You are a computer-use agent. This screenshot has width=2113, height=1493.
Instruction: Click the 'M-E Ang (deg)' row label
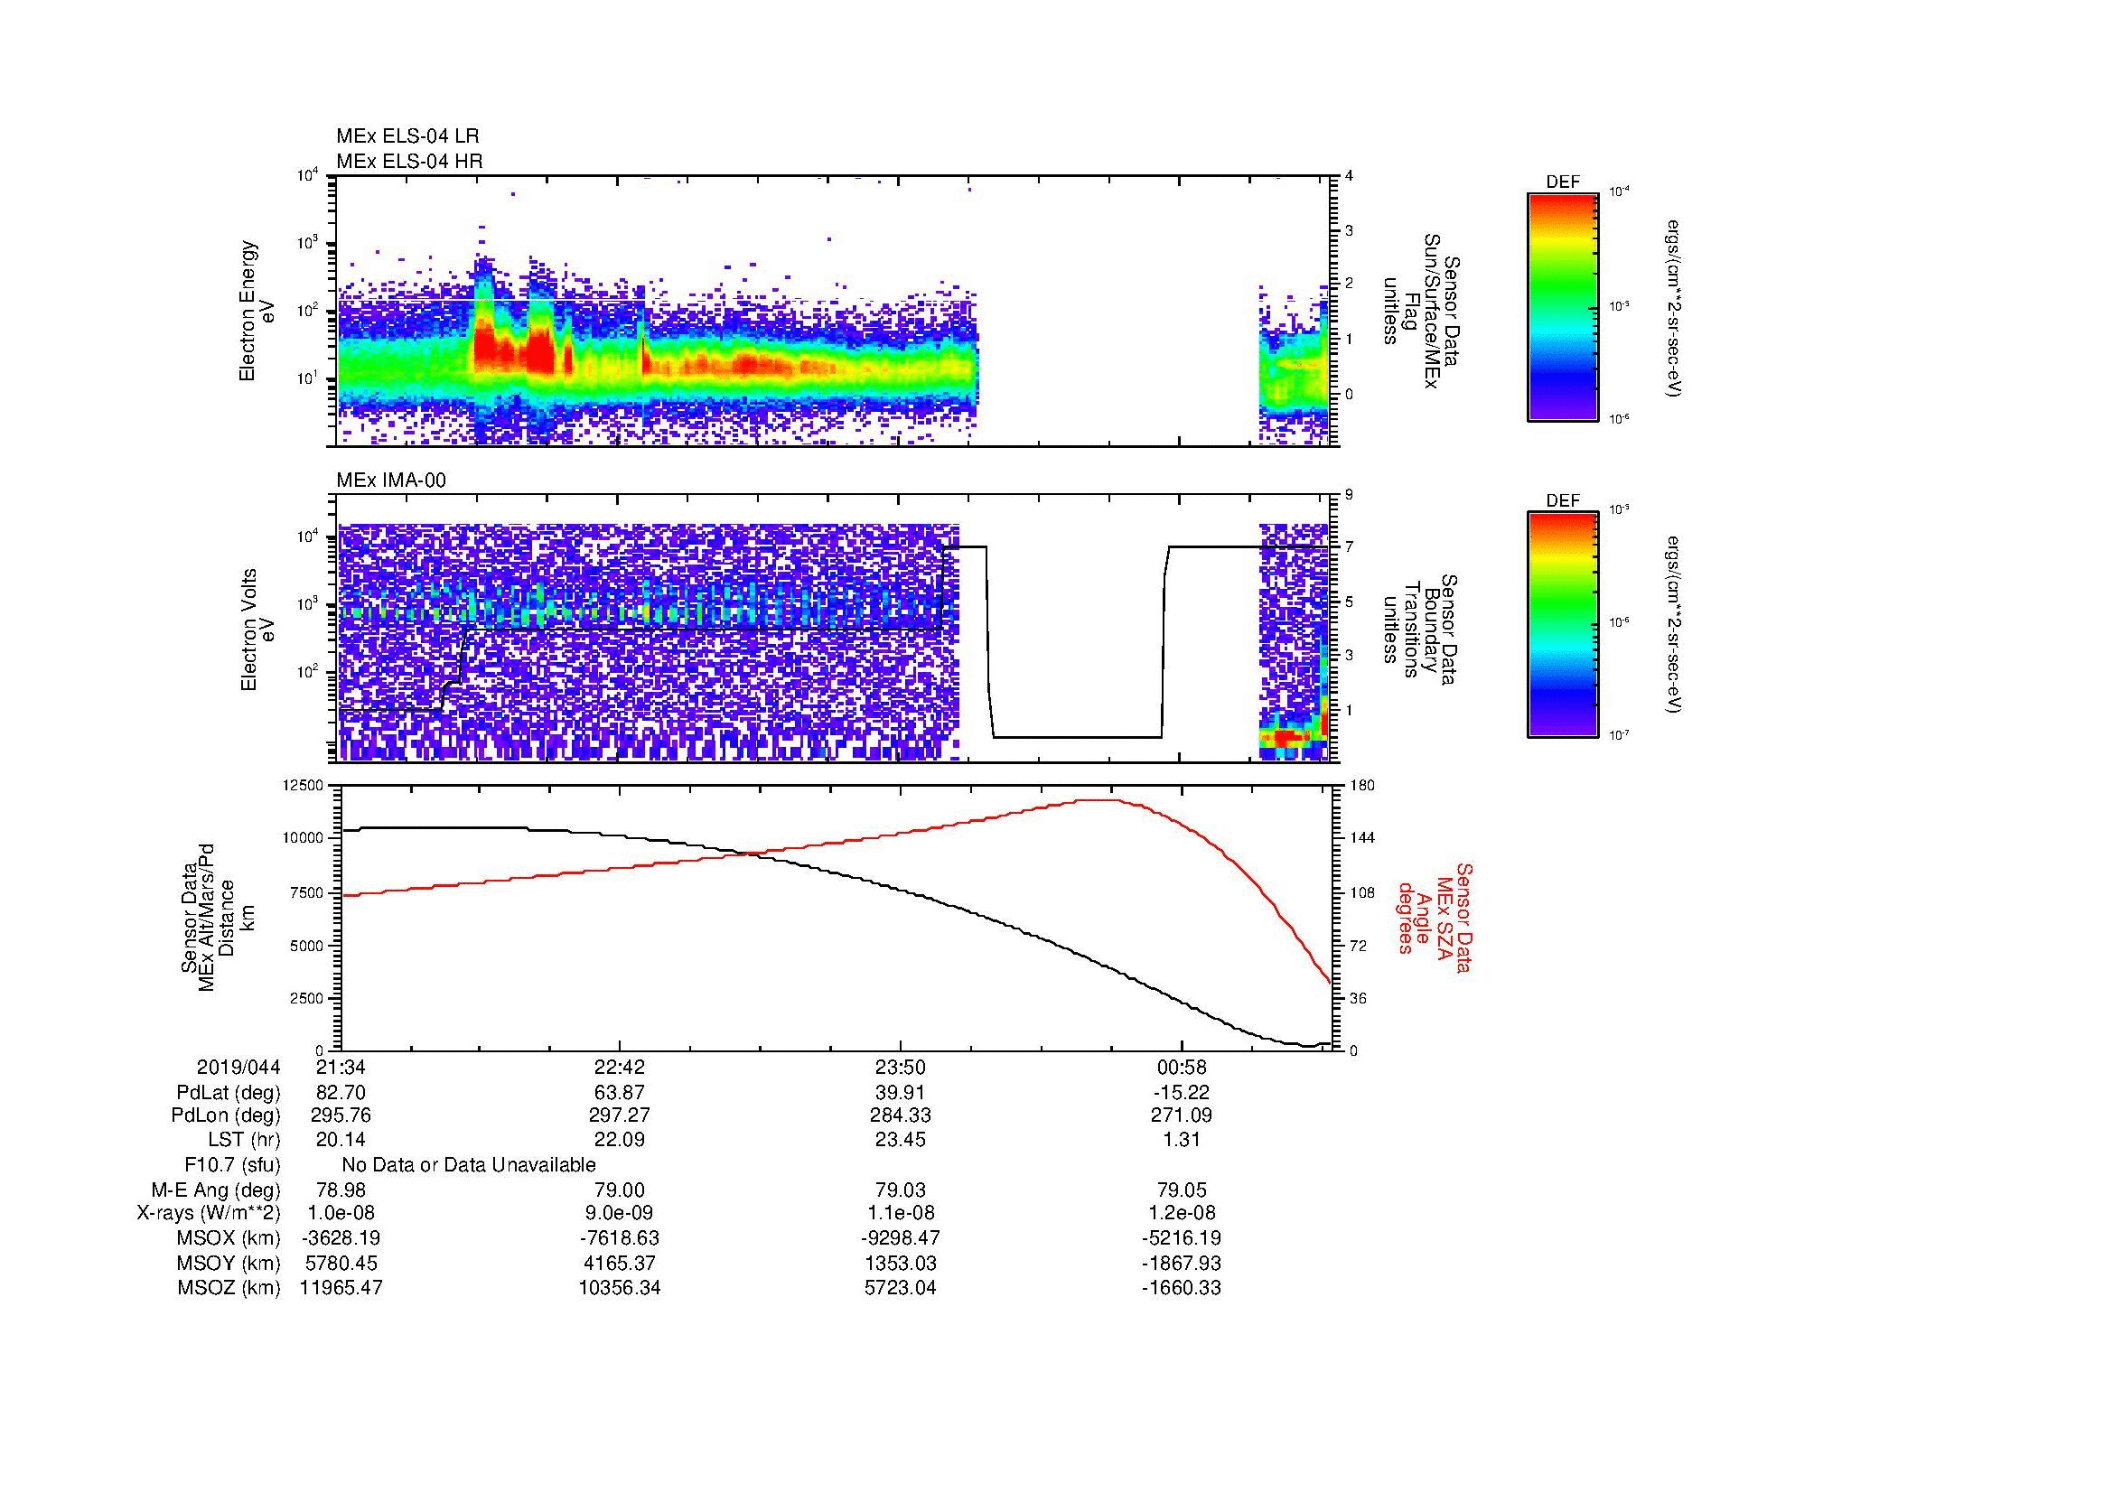[215, 1190]
